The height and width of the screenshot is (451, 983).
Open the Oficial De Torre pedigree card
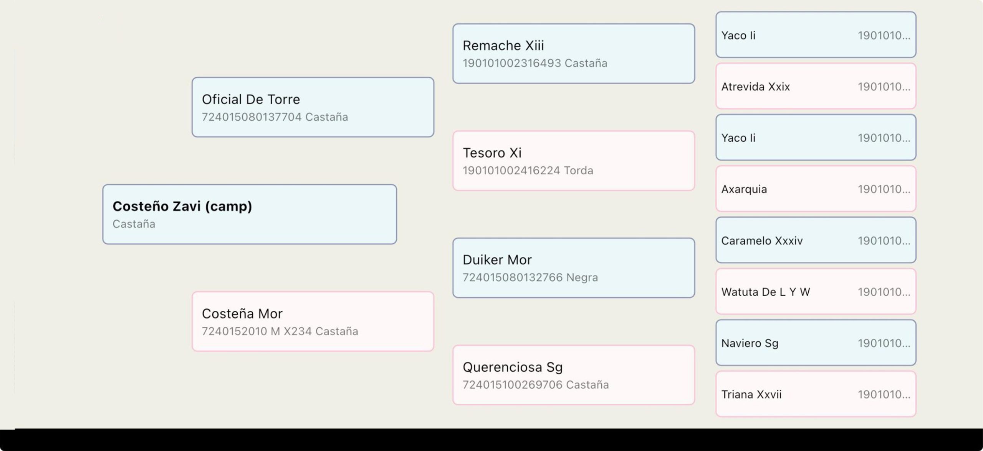click(313, 107)
